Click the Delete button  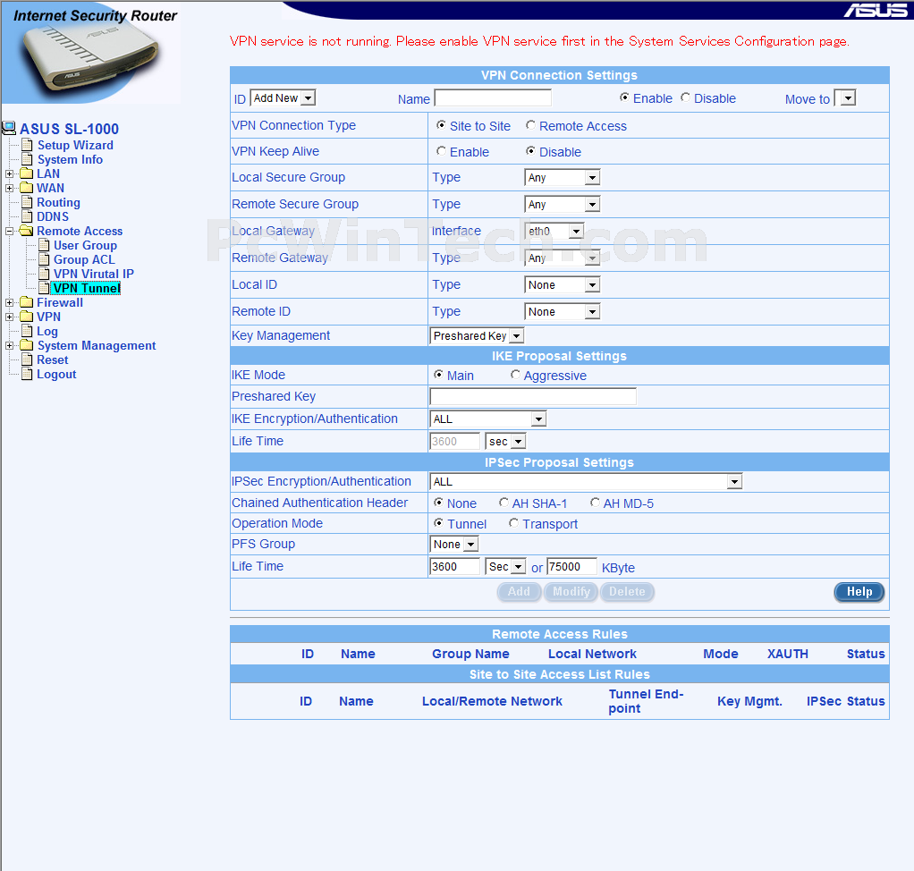pos(627,592)
